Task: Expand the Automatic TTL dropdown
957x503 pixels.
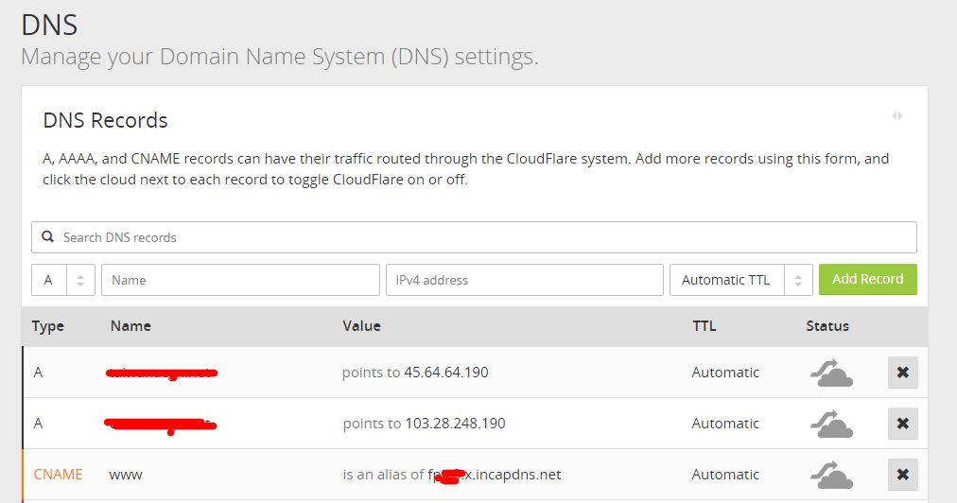Action: point(740,280)
